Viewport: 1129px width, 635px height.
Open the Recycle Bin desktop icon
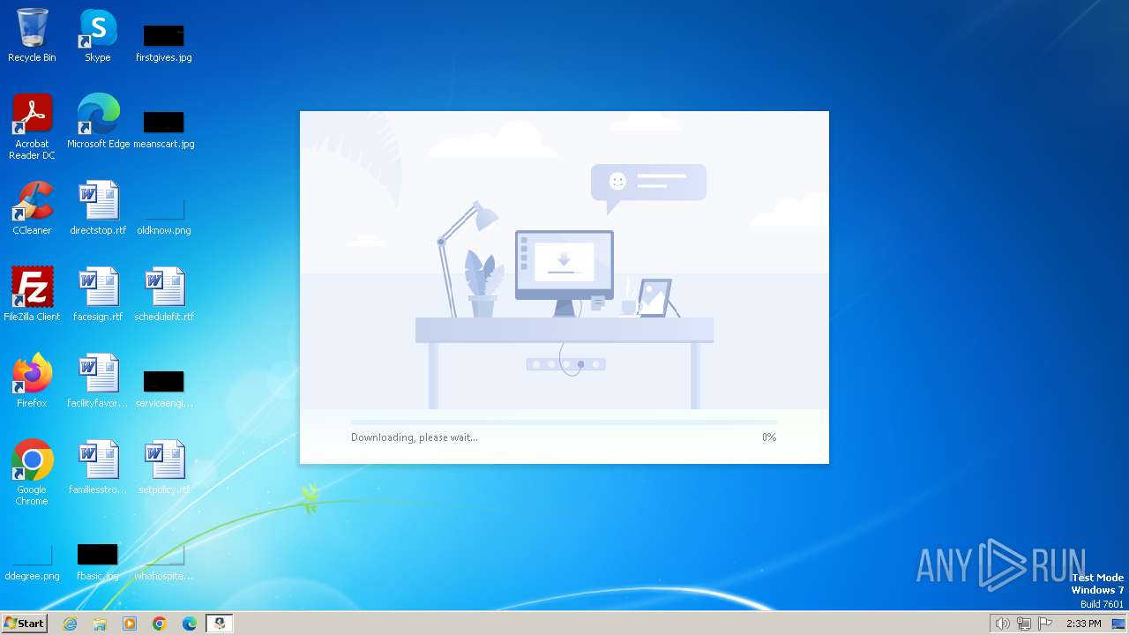[32, 35]
